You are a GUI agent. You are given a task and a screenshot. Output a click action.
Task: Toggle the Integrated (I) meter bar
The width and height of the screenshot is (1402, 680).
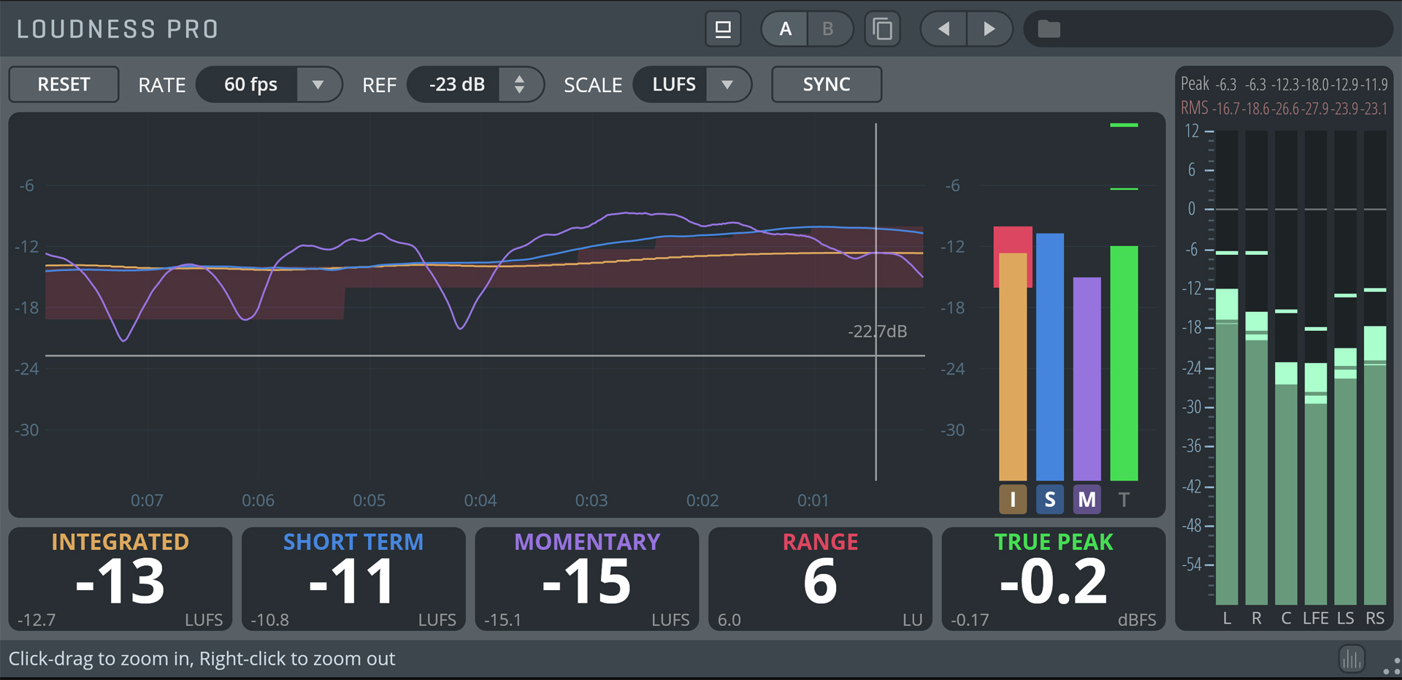point(1013,500)
